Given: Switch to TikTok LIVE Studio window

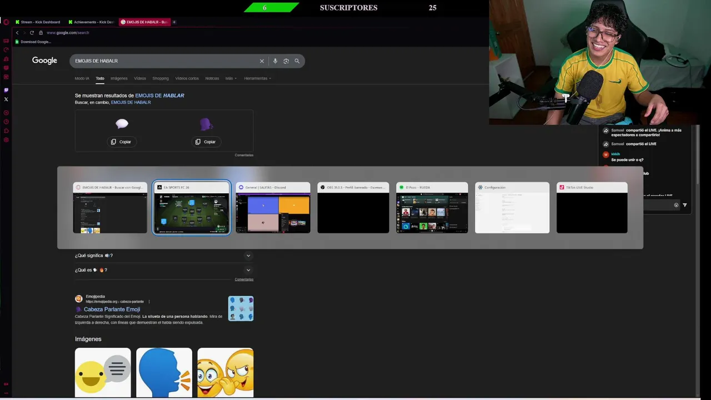Looking at the screenshot, I should 592,208.
